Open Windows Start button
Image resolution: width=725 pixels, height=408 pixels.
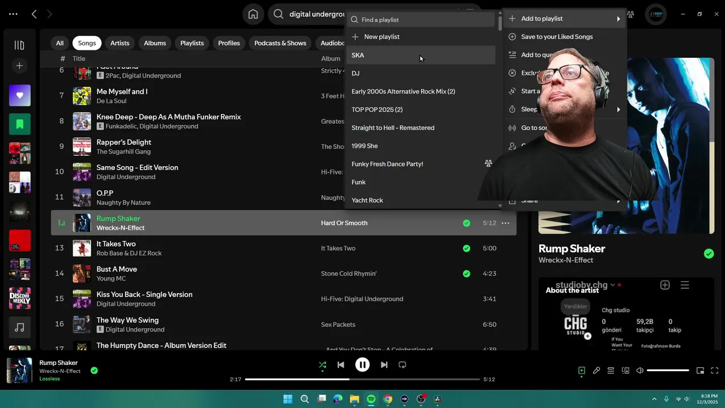[288, 399]
